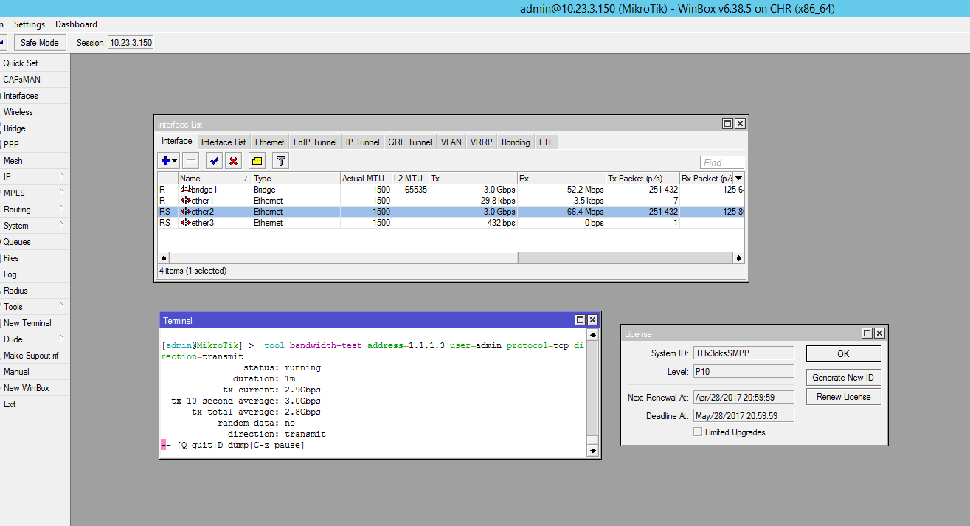This screenshot has height=526, width=970.
Task: Enable interface with blue checkmark button
Action: coord(214,161)
